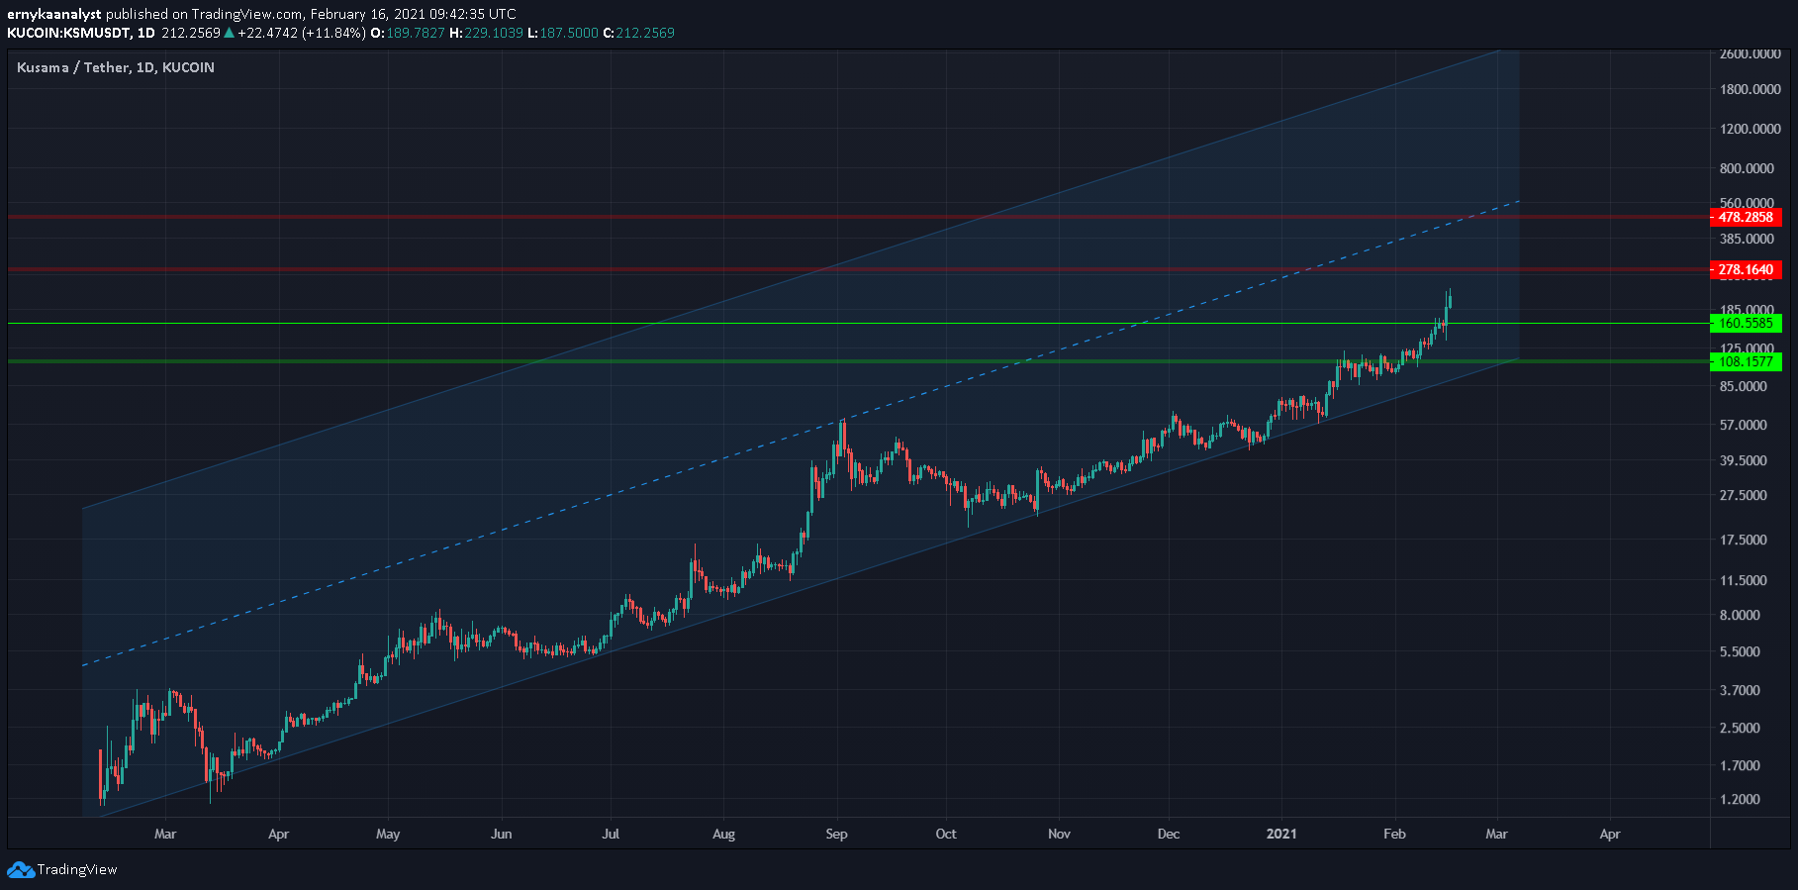This screenshot has width=1798, height=890.
Task: Click the O:189.7827 open value in header
Action: [408, 33]
